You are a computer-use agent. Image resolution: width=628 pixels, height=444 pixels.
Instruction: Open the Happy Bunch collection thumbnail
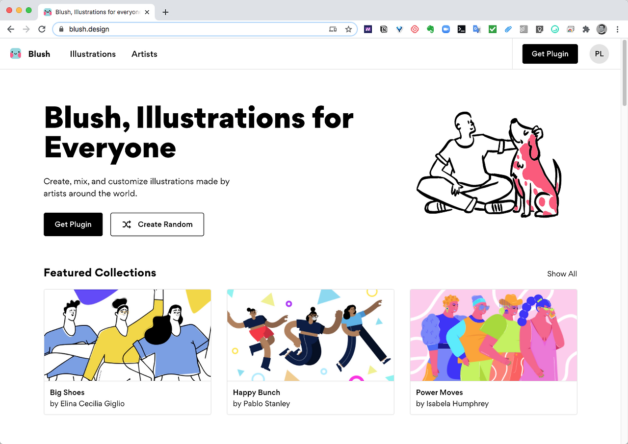[311, 335]
